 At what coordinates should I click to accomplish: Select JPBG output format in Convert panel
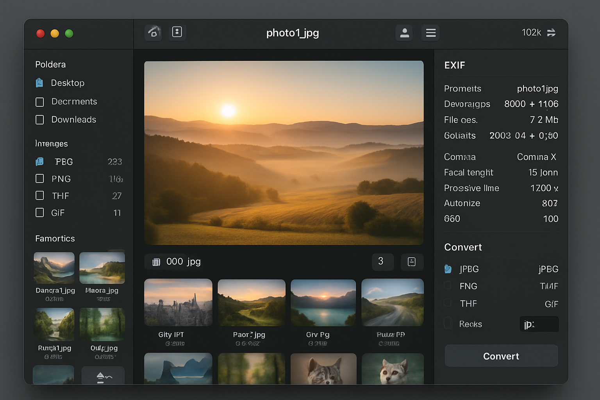coord(448,269)
